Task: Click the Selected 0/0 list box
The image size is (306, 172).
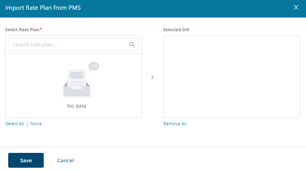Action: click(231, 77)
